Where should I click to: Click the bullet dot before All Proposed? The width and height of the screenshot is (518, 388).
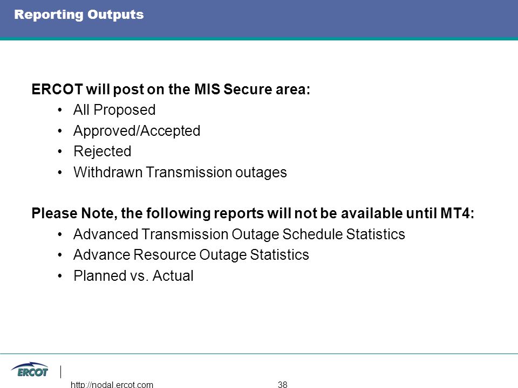tap(59, 110)
